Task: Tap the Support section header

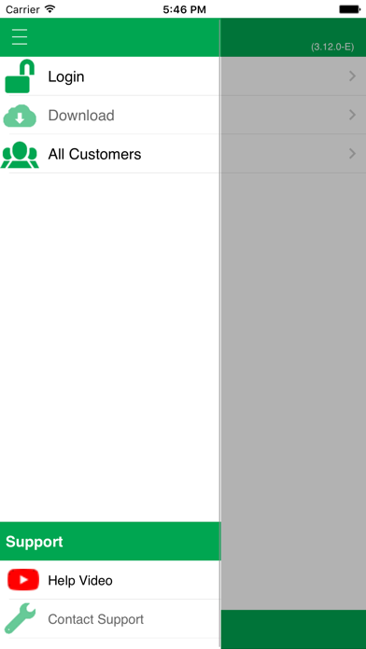Action: click(x=110, y=542)
